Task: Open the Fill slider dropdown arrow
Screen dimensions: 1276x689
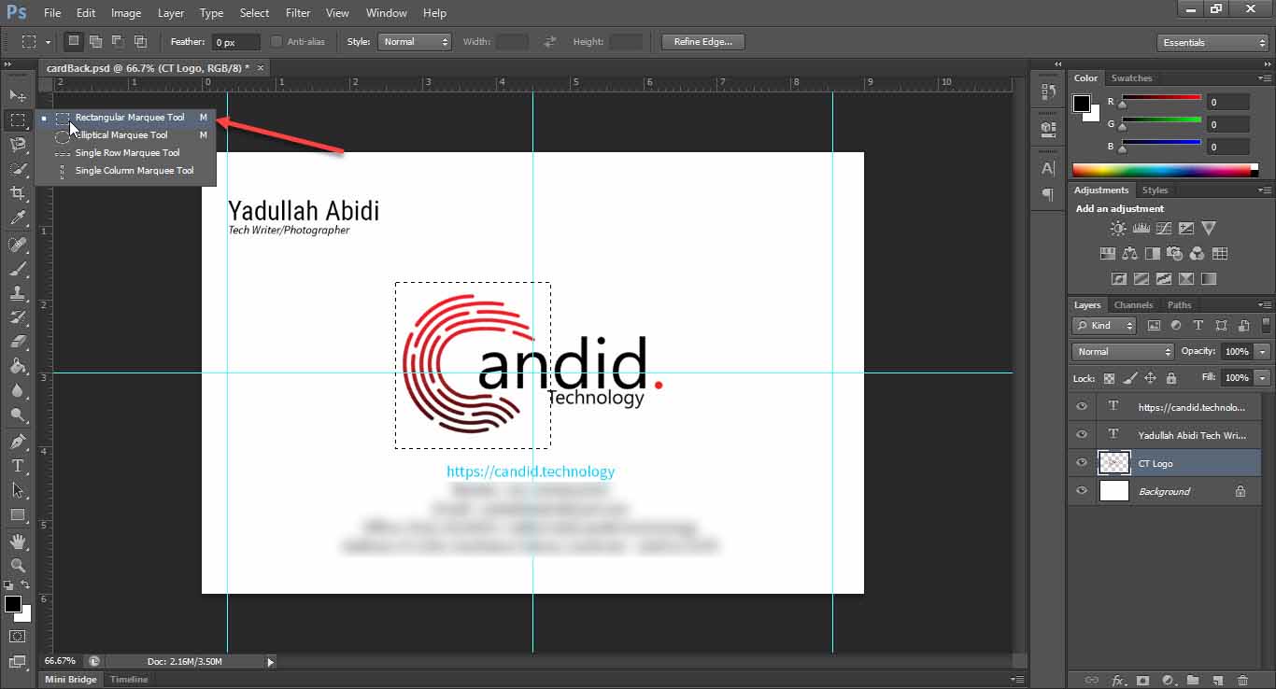Action: tap(1263, 378)
